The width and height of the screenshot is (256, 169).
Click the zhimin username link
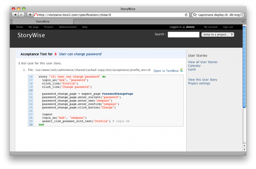pos(190,27)
